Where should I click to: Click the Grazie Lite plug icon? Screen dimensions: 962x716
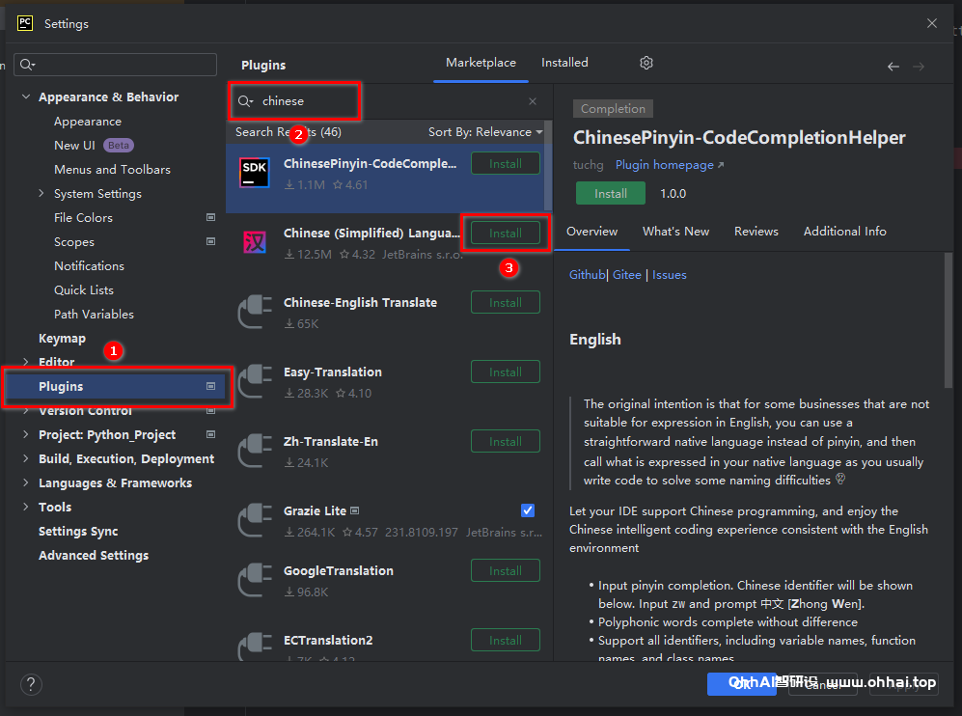click(x=255, y=519)
